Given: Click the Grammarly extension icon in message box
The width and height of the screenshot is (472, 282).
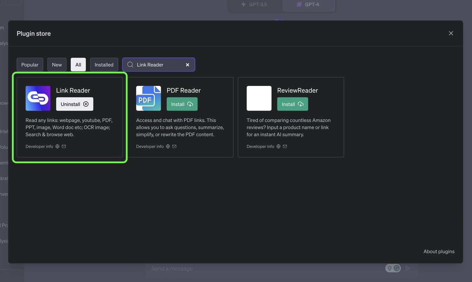Looking at the screenshot, I should 397,268.
